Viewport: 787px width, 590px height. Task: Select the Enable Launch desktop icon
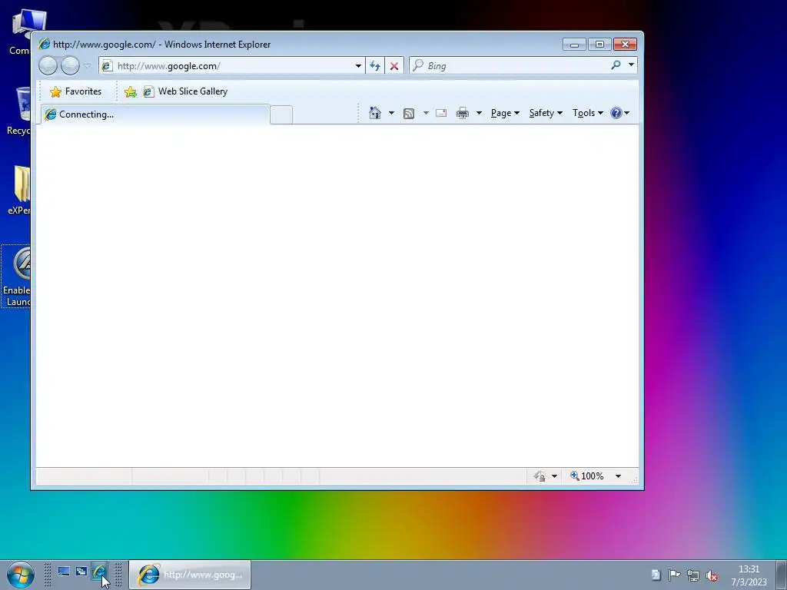(17, 277)
